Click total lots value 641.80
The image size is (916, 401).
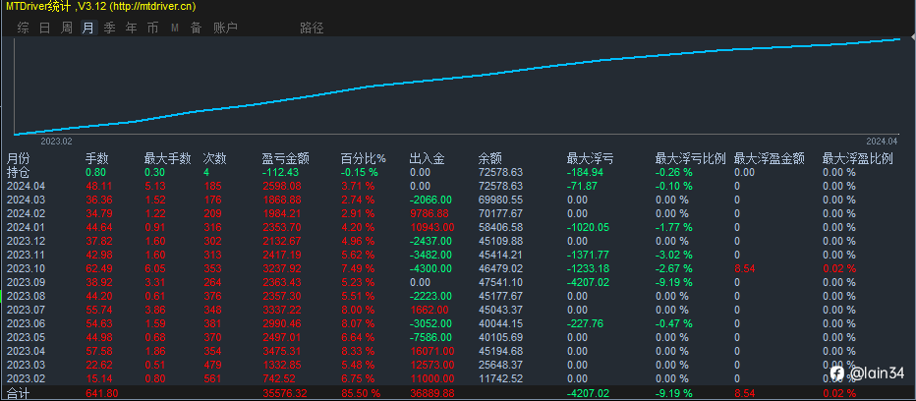(101, 393)
